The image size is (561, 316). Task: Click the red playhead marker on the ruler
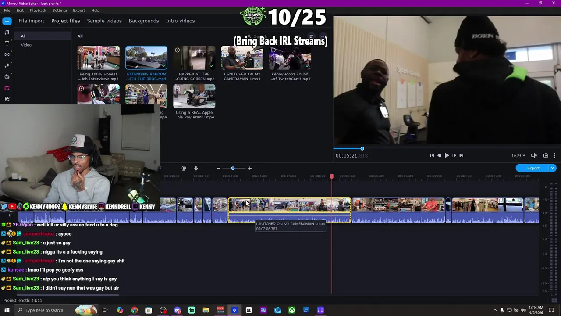[x=332, y=176]
